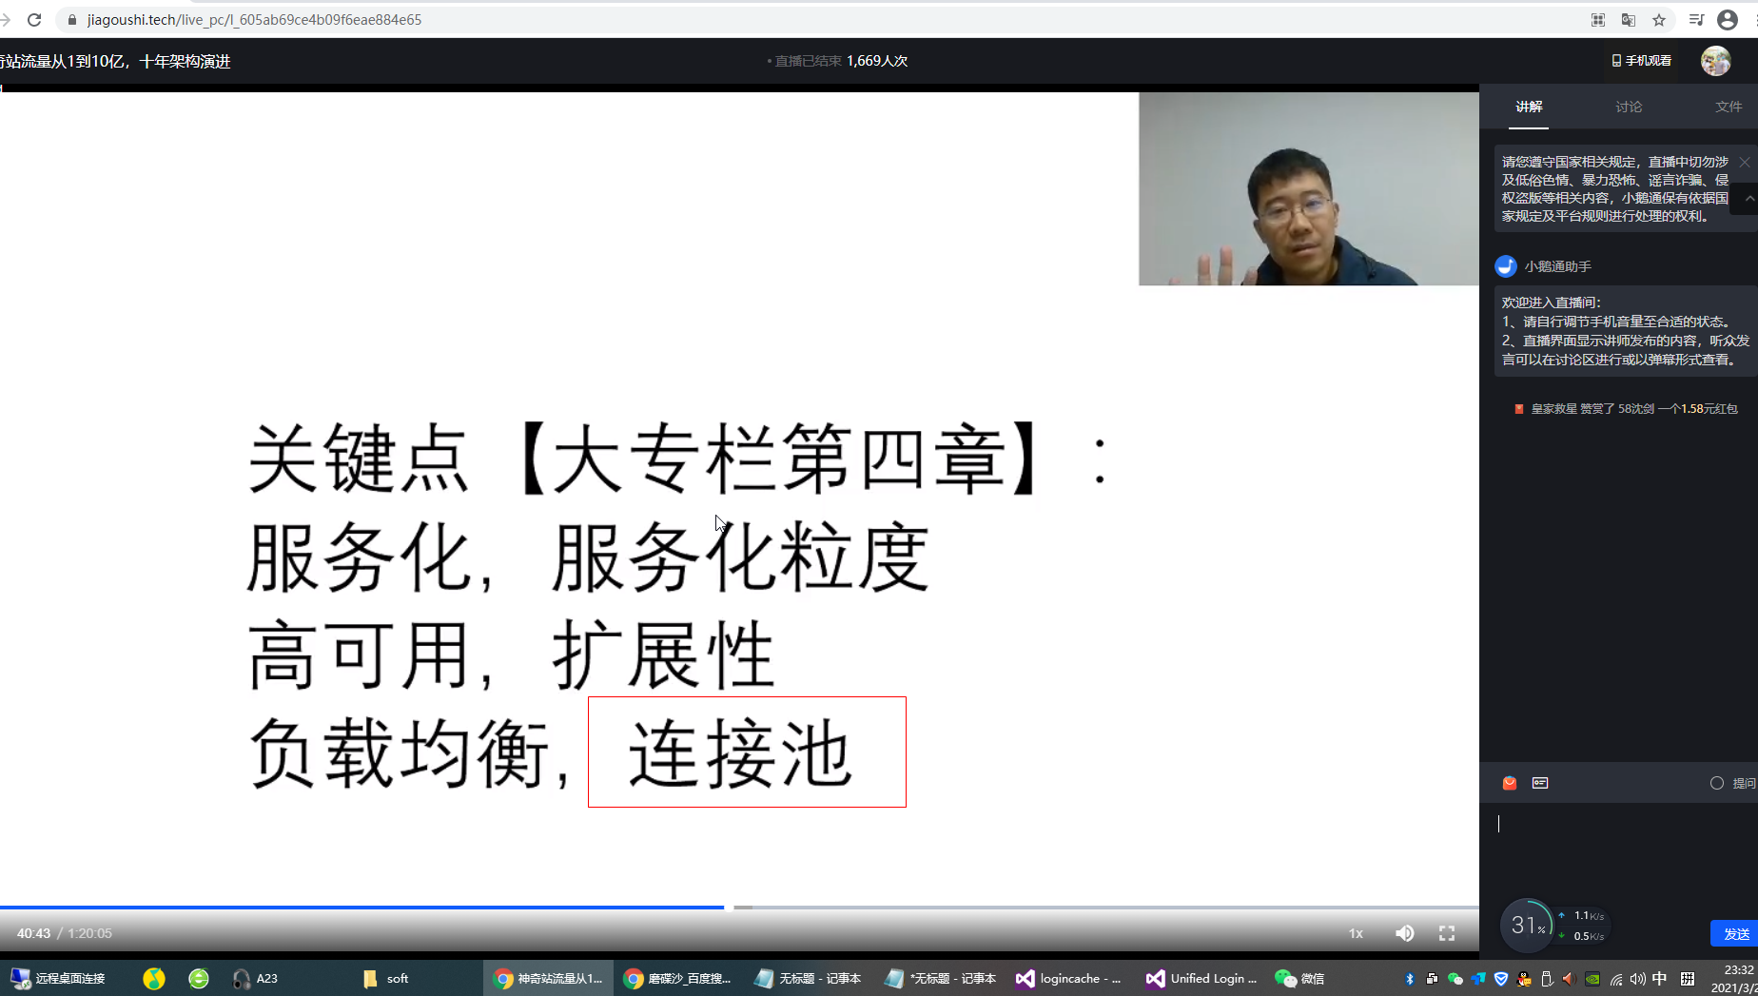Image resolution: width=1758 pixels, height=996 pixels.
Task: Open the gift/reward bag icon in chat toolbar
Action: pos(1509,783)
